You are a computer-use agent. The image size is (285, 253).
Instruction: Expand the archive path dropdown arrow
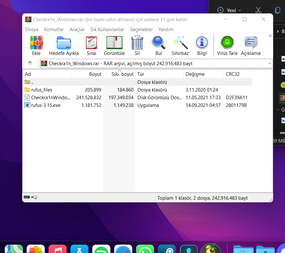point(270,63)
